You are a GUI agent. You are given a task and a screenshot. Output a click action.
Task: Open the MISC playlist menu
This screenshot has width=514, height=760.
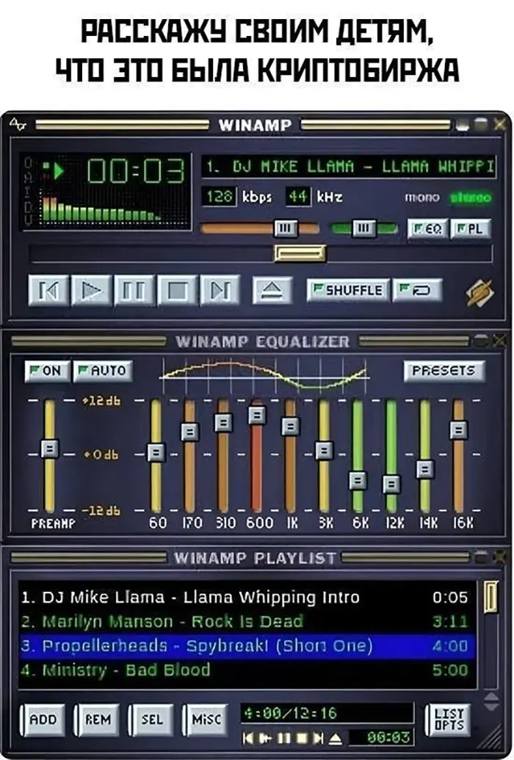tap(205, 720)
